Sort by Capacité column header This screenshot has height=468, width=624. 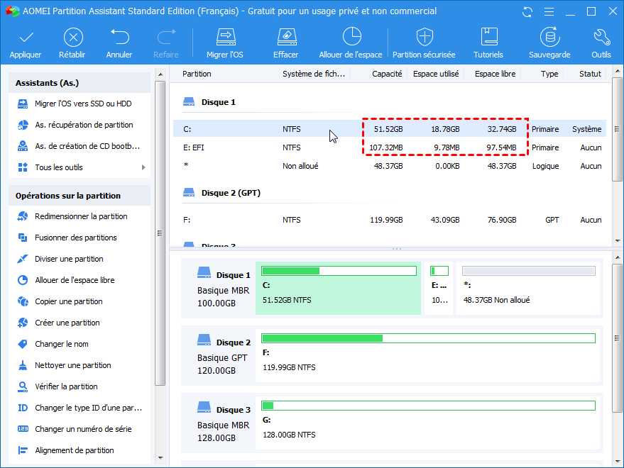click(x=387, y=74)
